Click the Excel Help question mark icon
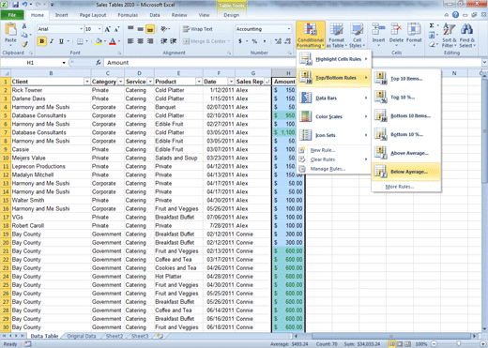The height and width of the screenshot is (348, 488). pos(455,15)
